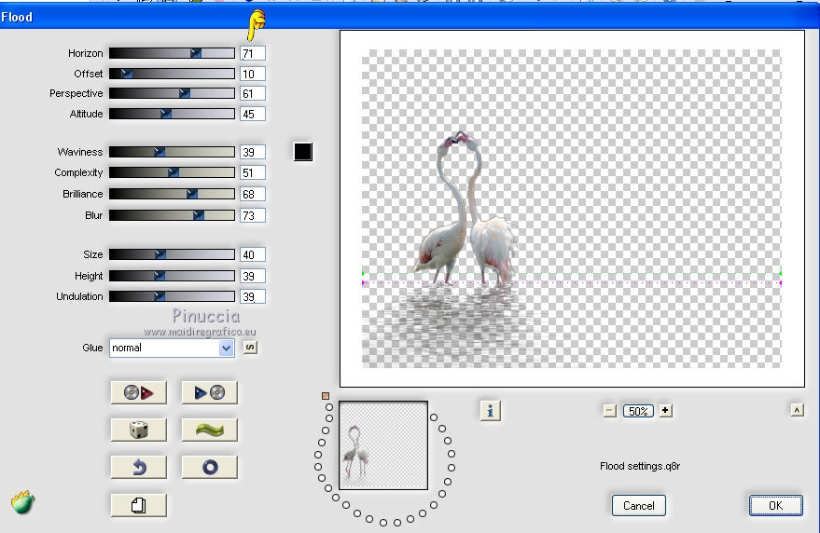This screenshot has height=533, width=820.
Task: Click the Brilliance slider
Action: tap(172, 194)
